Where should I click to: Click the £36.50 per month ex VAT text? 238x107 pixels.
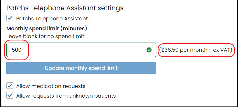click(x=196, y=50)
